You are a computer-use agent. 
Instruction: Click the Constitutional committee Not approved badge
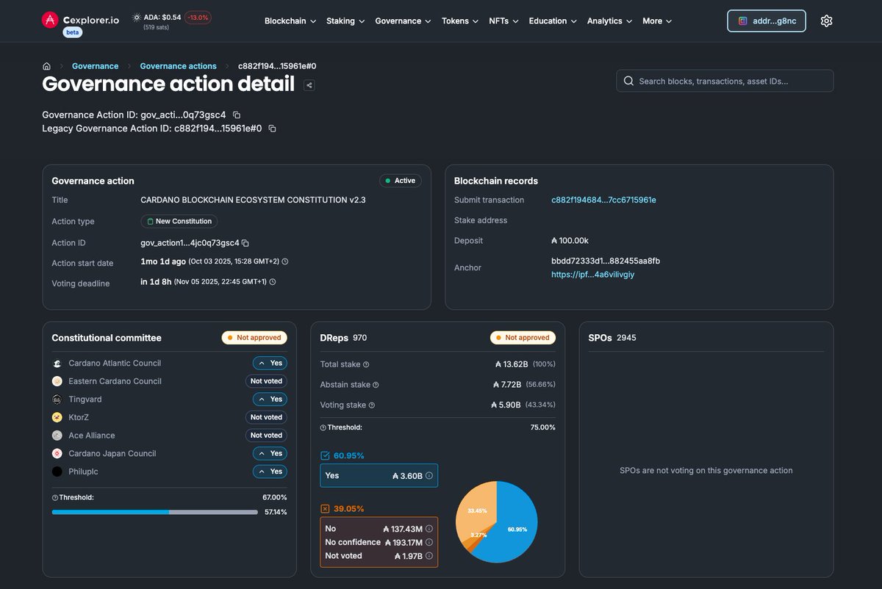point(254,338)
